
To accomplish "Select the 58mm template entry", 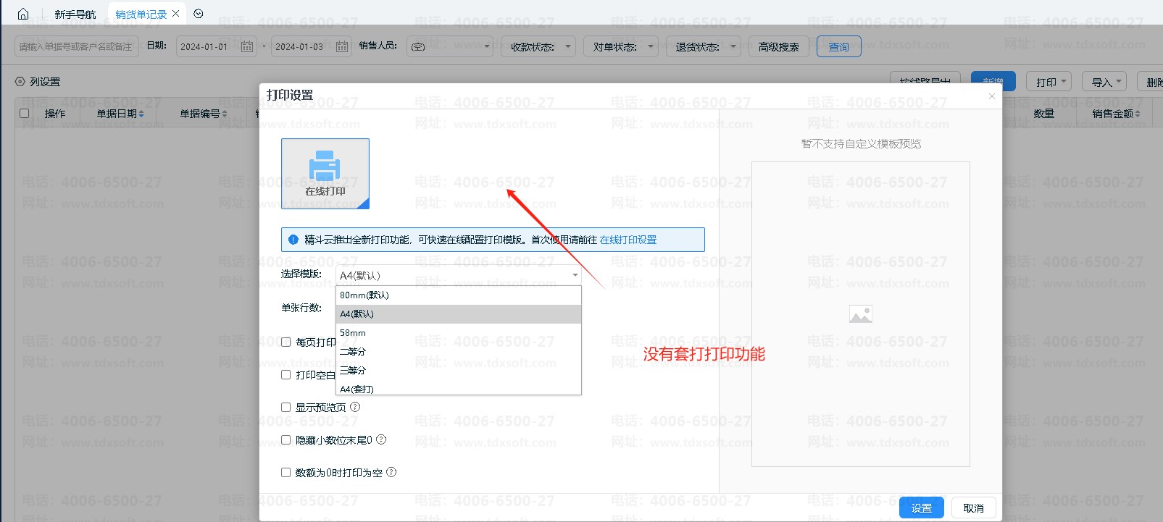I will (x=353, y=333).
